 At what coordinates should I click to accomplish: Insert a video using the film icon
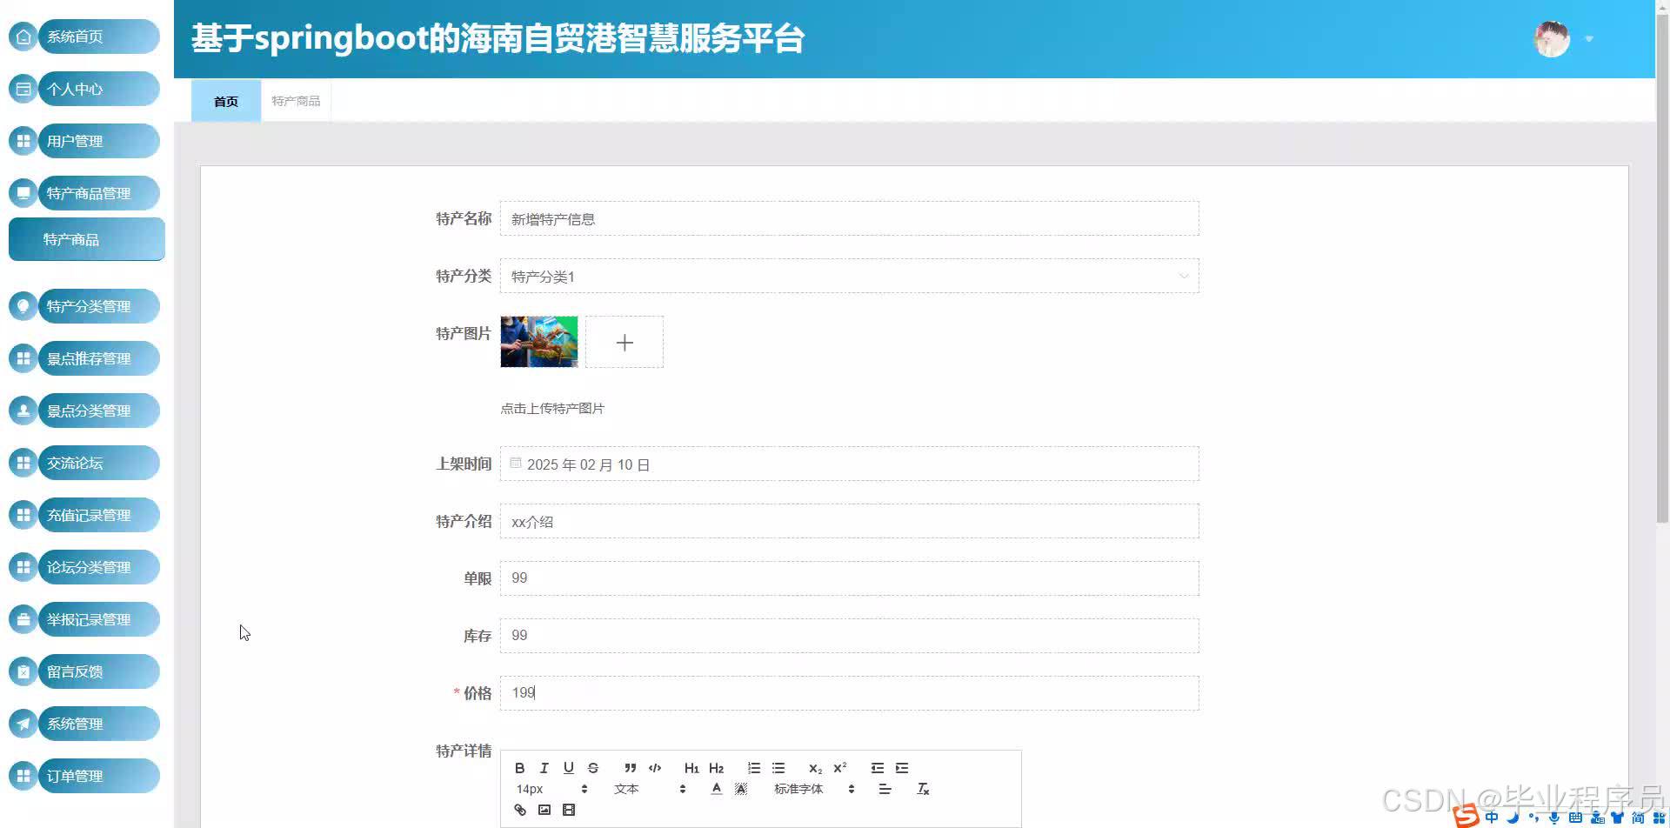(x=568, y=810)
